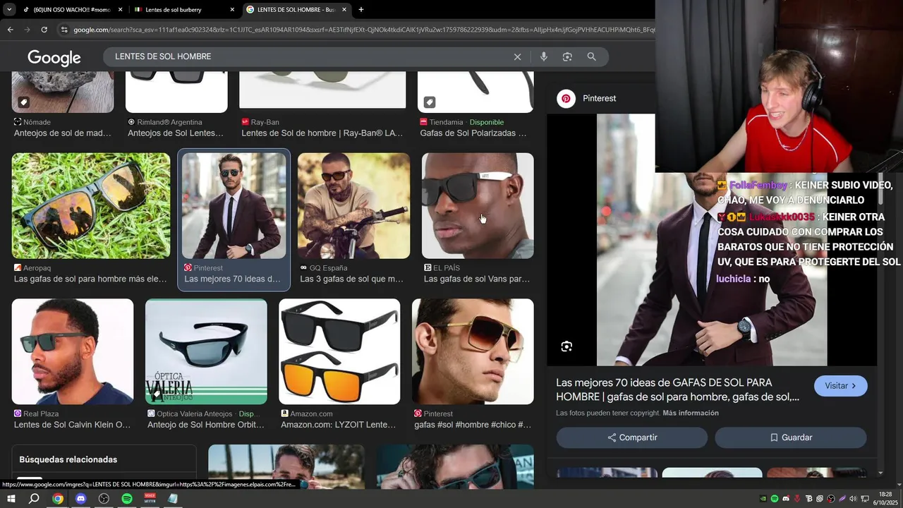Open Las gafas de sol Vans caption
The image size is (903, 508).
click(477, 279)
